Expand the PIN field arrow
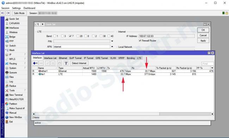This screenshot has height=138, width=229. point(112,41)
